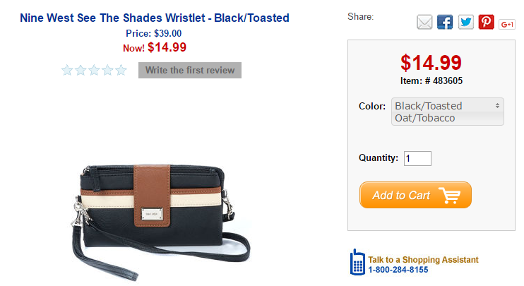This screenshot has height=286, width=524.
Task: Click the Quantity input field
Action: tap(417, 158)
